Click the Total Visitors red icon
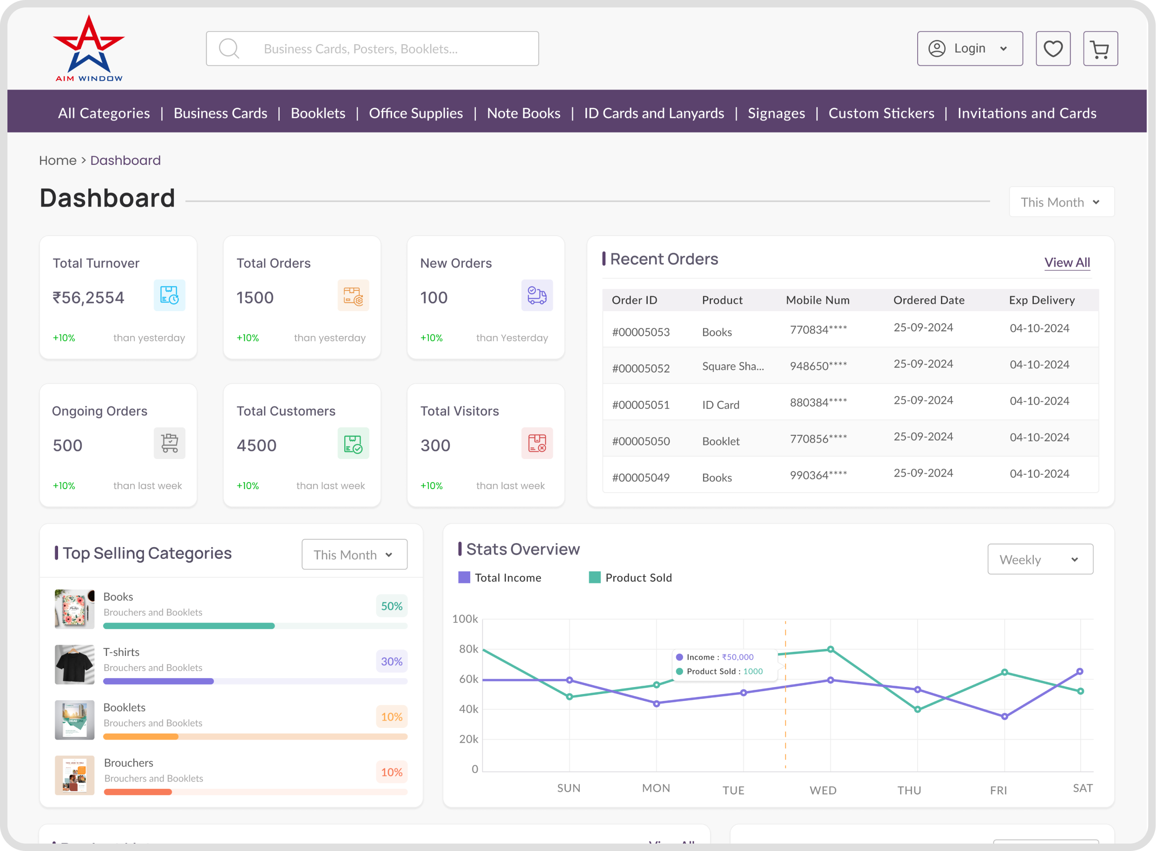1156x851 pixels. tap(536, 443)
